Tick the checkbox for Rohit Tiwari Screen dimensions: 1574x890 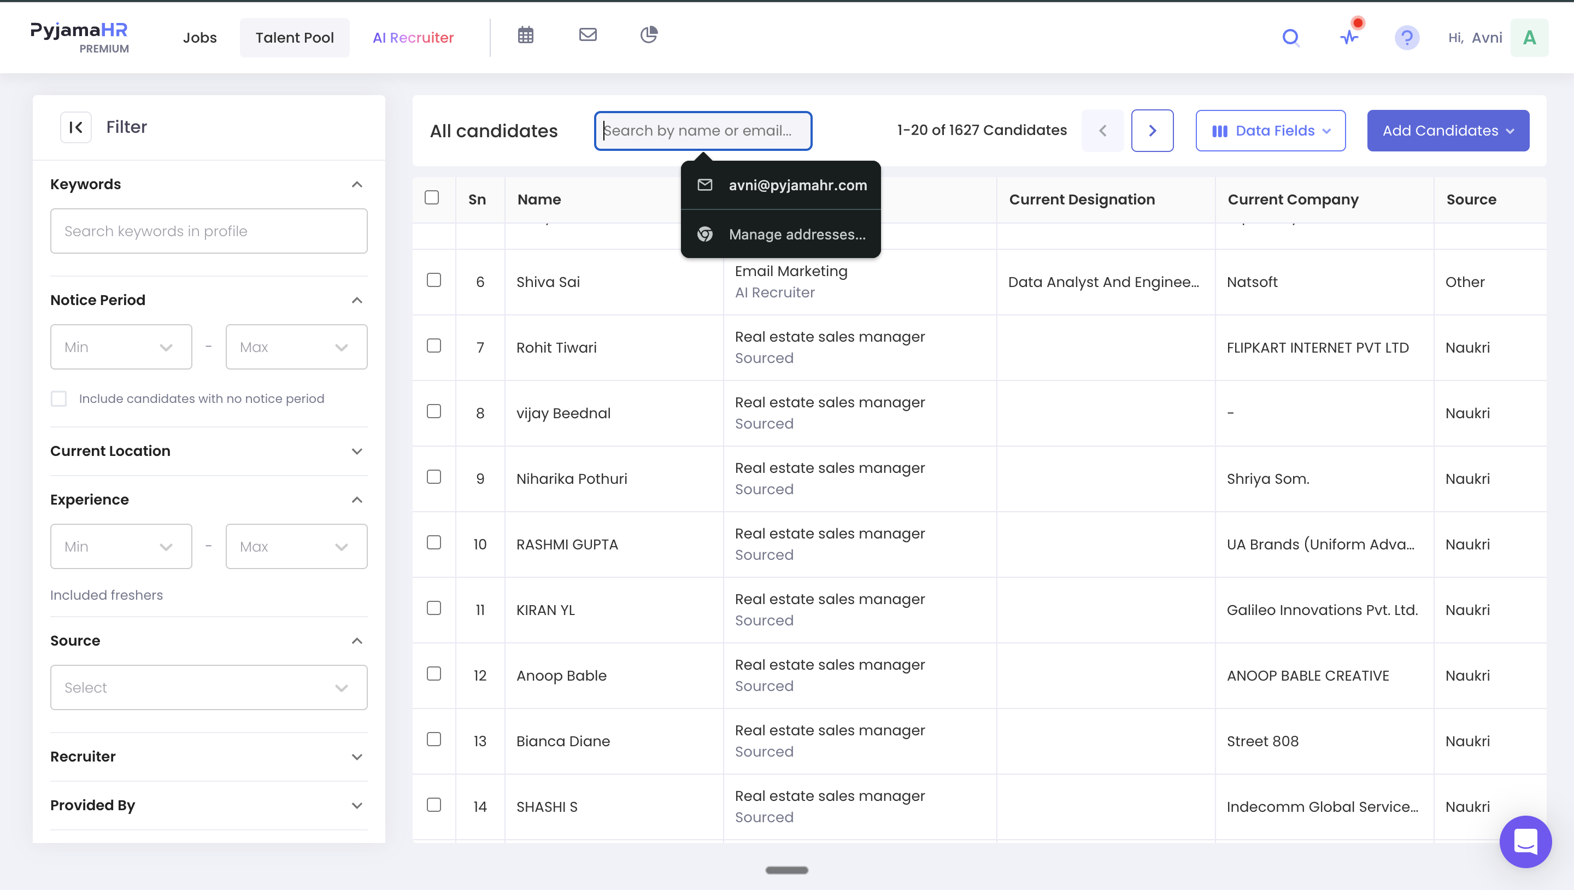(x=434, y=346)
